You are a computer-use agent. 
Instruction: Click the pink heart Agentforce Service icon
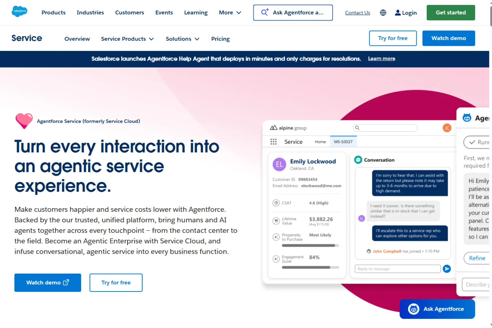coord(24,121)
